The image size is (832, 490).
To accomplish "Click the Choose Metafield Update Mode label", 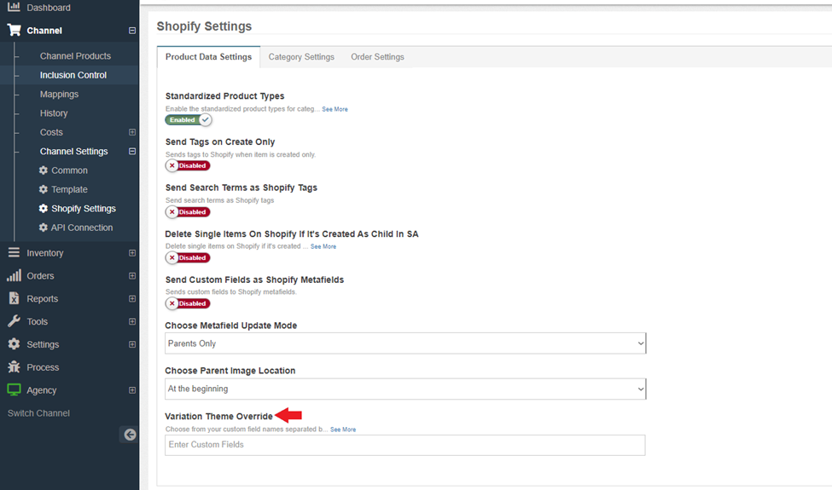I will (230, 326).
